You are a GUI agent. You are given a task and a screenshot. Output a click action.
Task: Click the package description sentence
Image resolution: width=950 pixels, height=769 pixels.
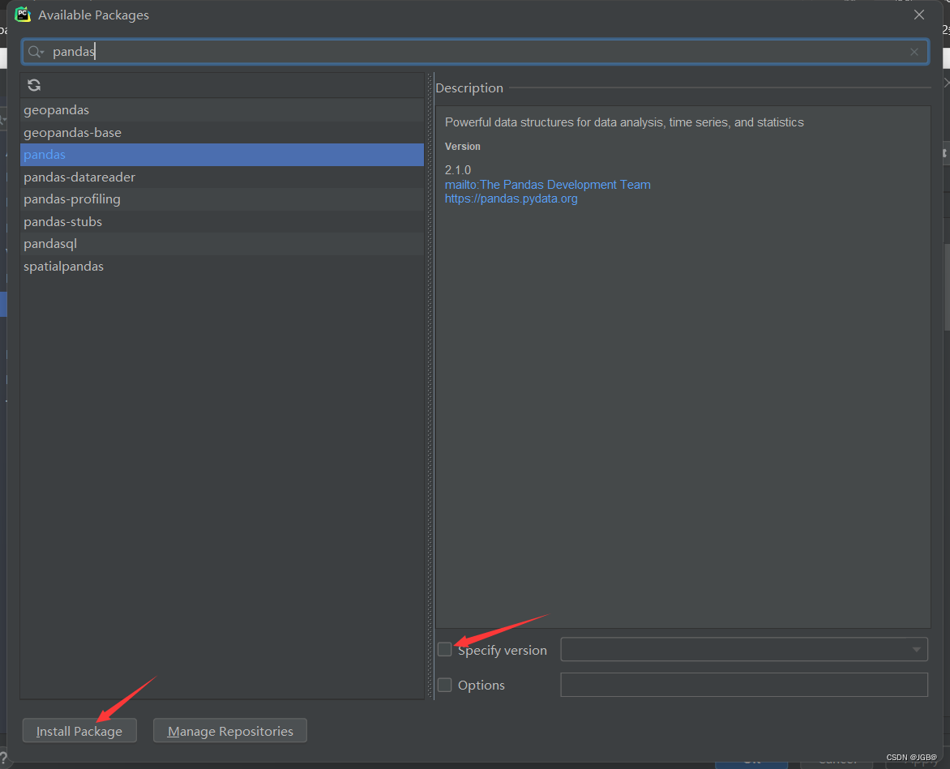624,122
